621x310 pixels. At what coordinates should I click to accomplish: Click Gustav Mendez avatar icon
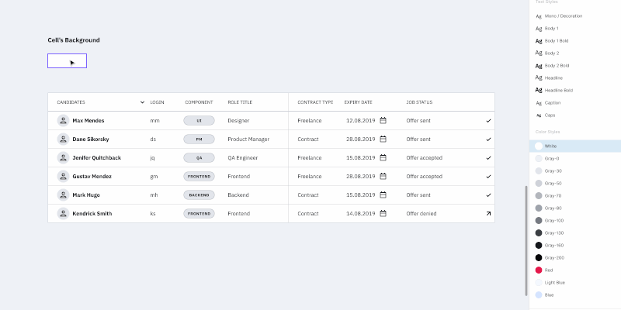click(x=63, y=177)
